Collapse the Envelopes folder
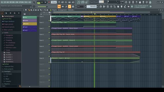 tap(7, 72)
